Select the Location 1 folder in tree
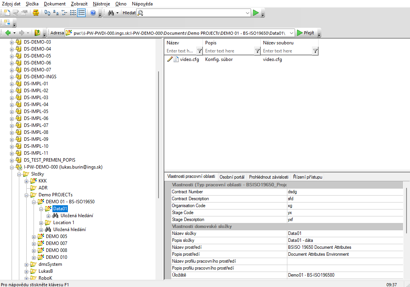 [x=64, y=223]
